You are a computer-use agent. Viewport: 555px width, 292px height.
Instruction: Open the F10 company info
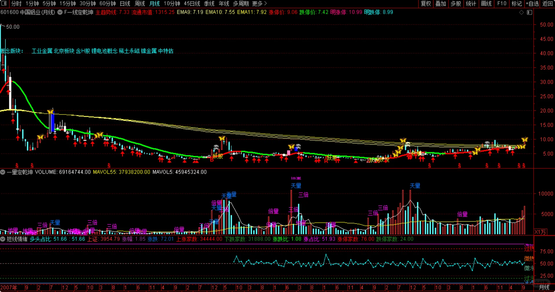point(502,3)
